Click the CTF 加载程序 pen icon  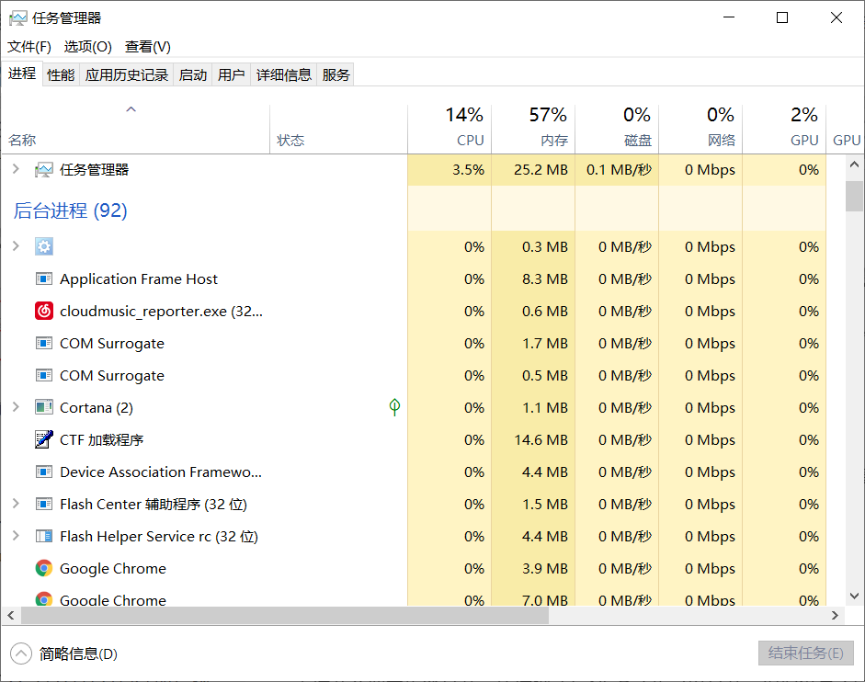pos(43,439)
